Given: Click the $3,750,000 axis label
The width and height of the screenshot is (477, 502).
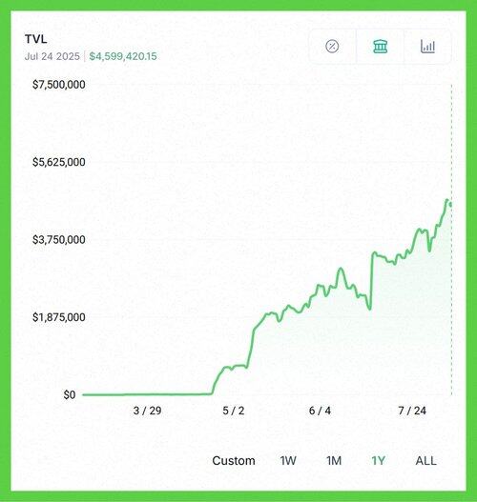Looking at the screenshot, I should pyautogui.click(x=59, y=239).
